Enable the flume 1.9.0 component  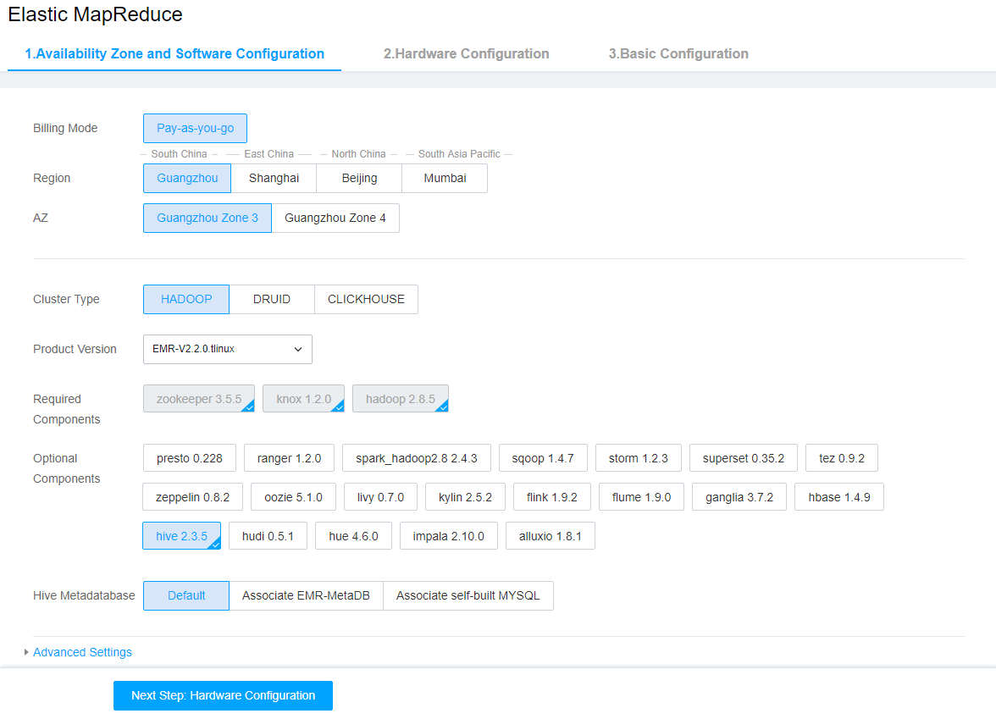pyautogui.click(x=642, y=497)
